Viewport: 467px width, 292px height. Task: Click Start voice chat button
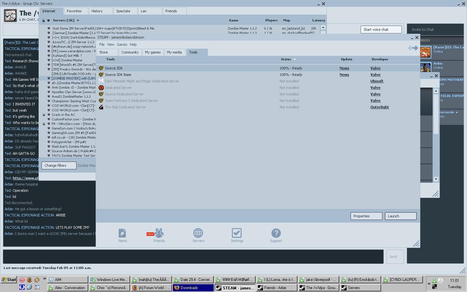(381, 30)
